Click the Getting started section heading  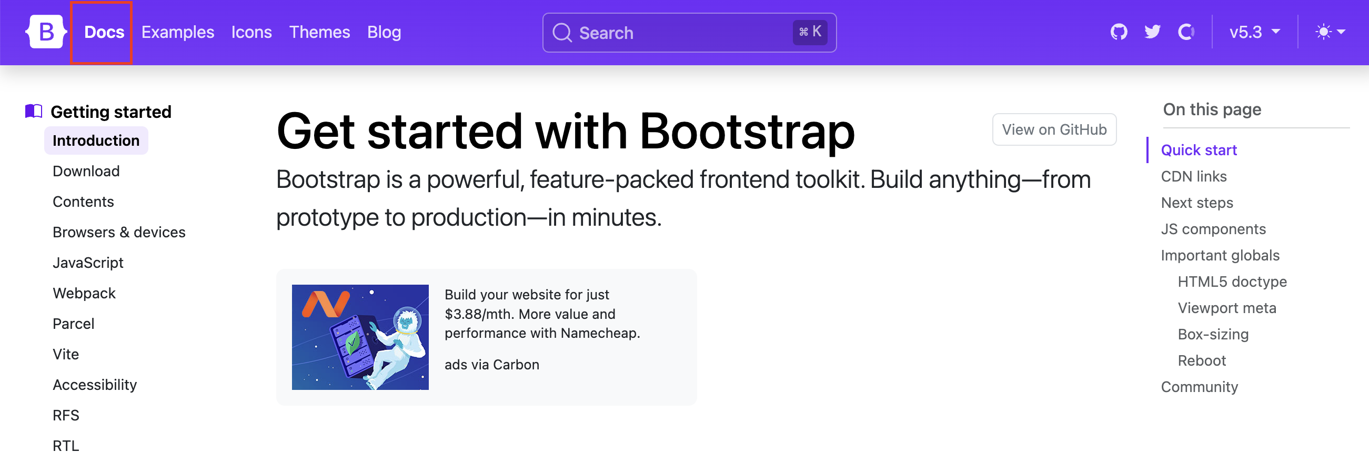110,112
